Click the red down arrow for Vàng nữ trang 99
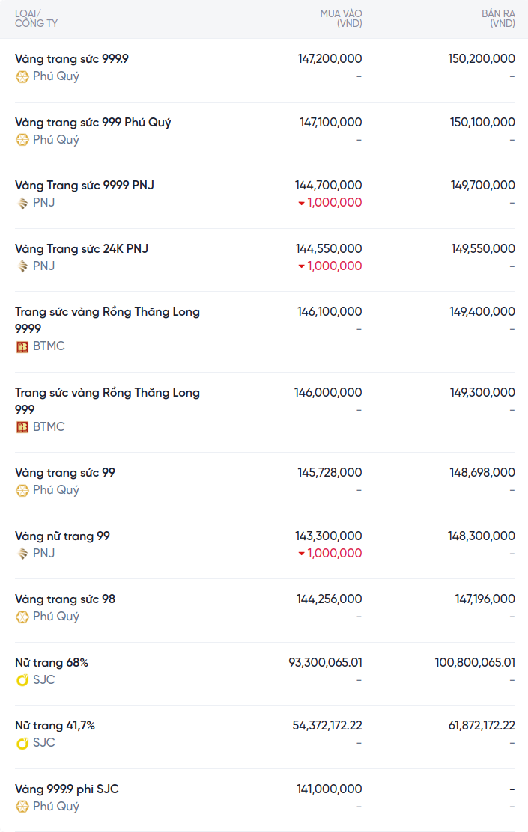 point(301,554)
